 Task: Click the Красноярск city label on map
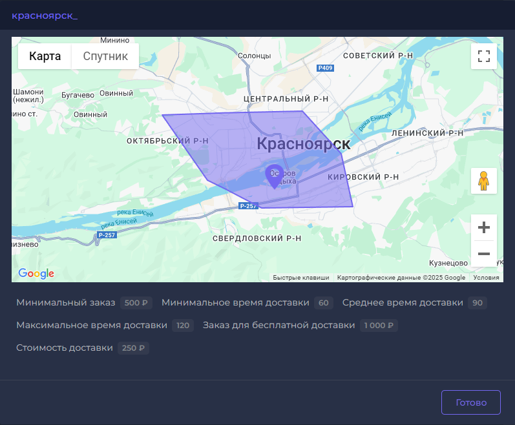coord(303,143)
